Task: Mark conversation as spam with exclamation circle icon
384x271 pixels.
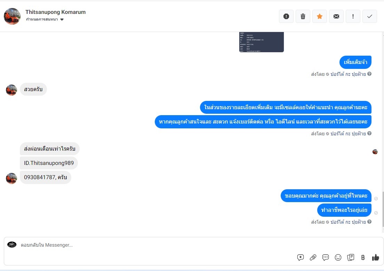Action: [x=286, y=16]
